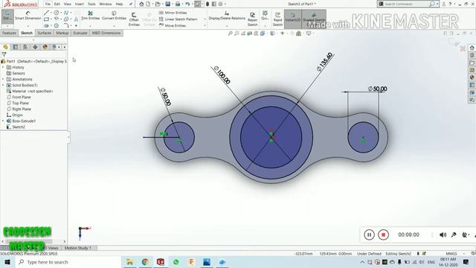This screenshot has width=476, height=268.
Task: Select the Smart Dimension tool
Action: (28, 16)
